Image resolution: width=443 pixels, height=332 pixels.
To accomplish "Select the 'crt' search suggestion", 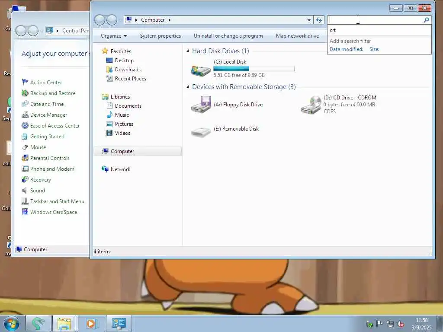I will pos(379,30).
